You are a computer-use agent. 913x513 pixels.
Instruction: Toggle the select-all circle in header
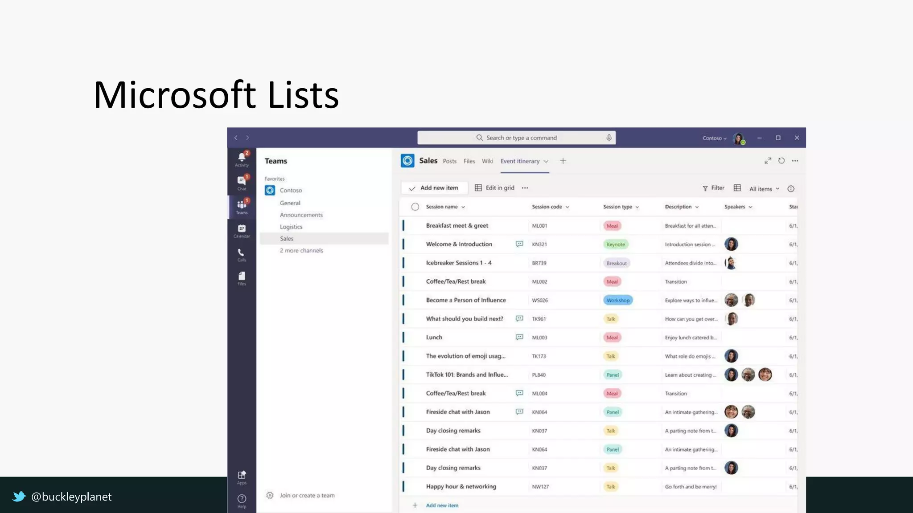pos(415,207)
